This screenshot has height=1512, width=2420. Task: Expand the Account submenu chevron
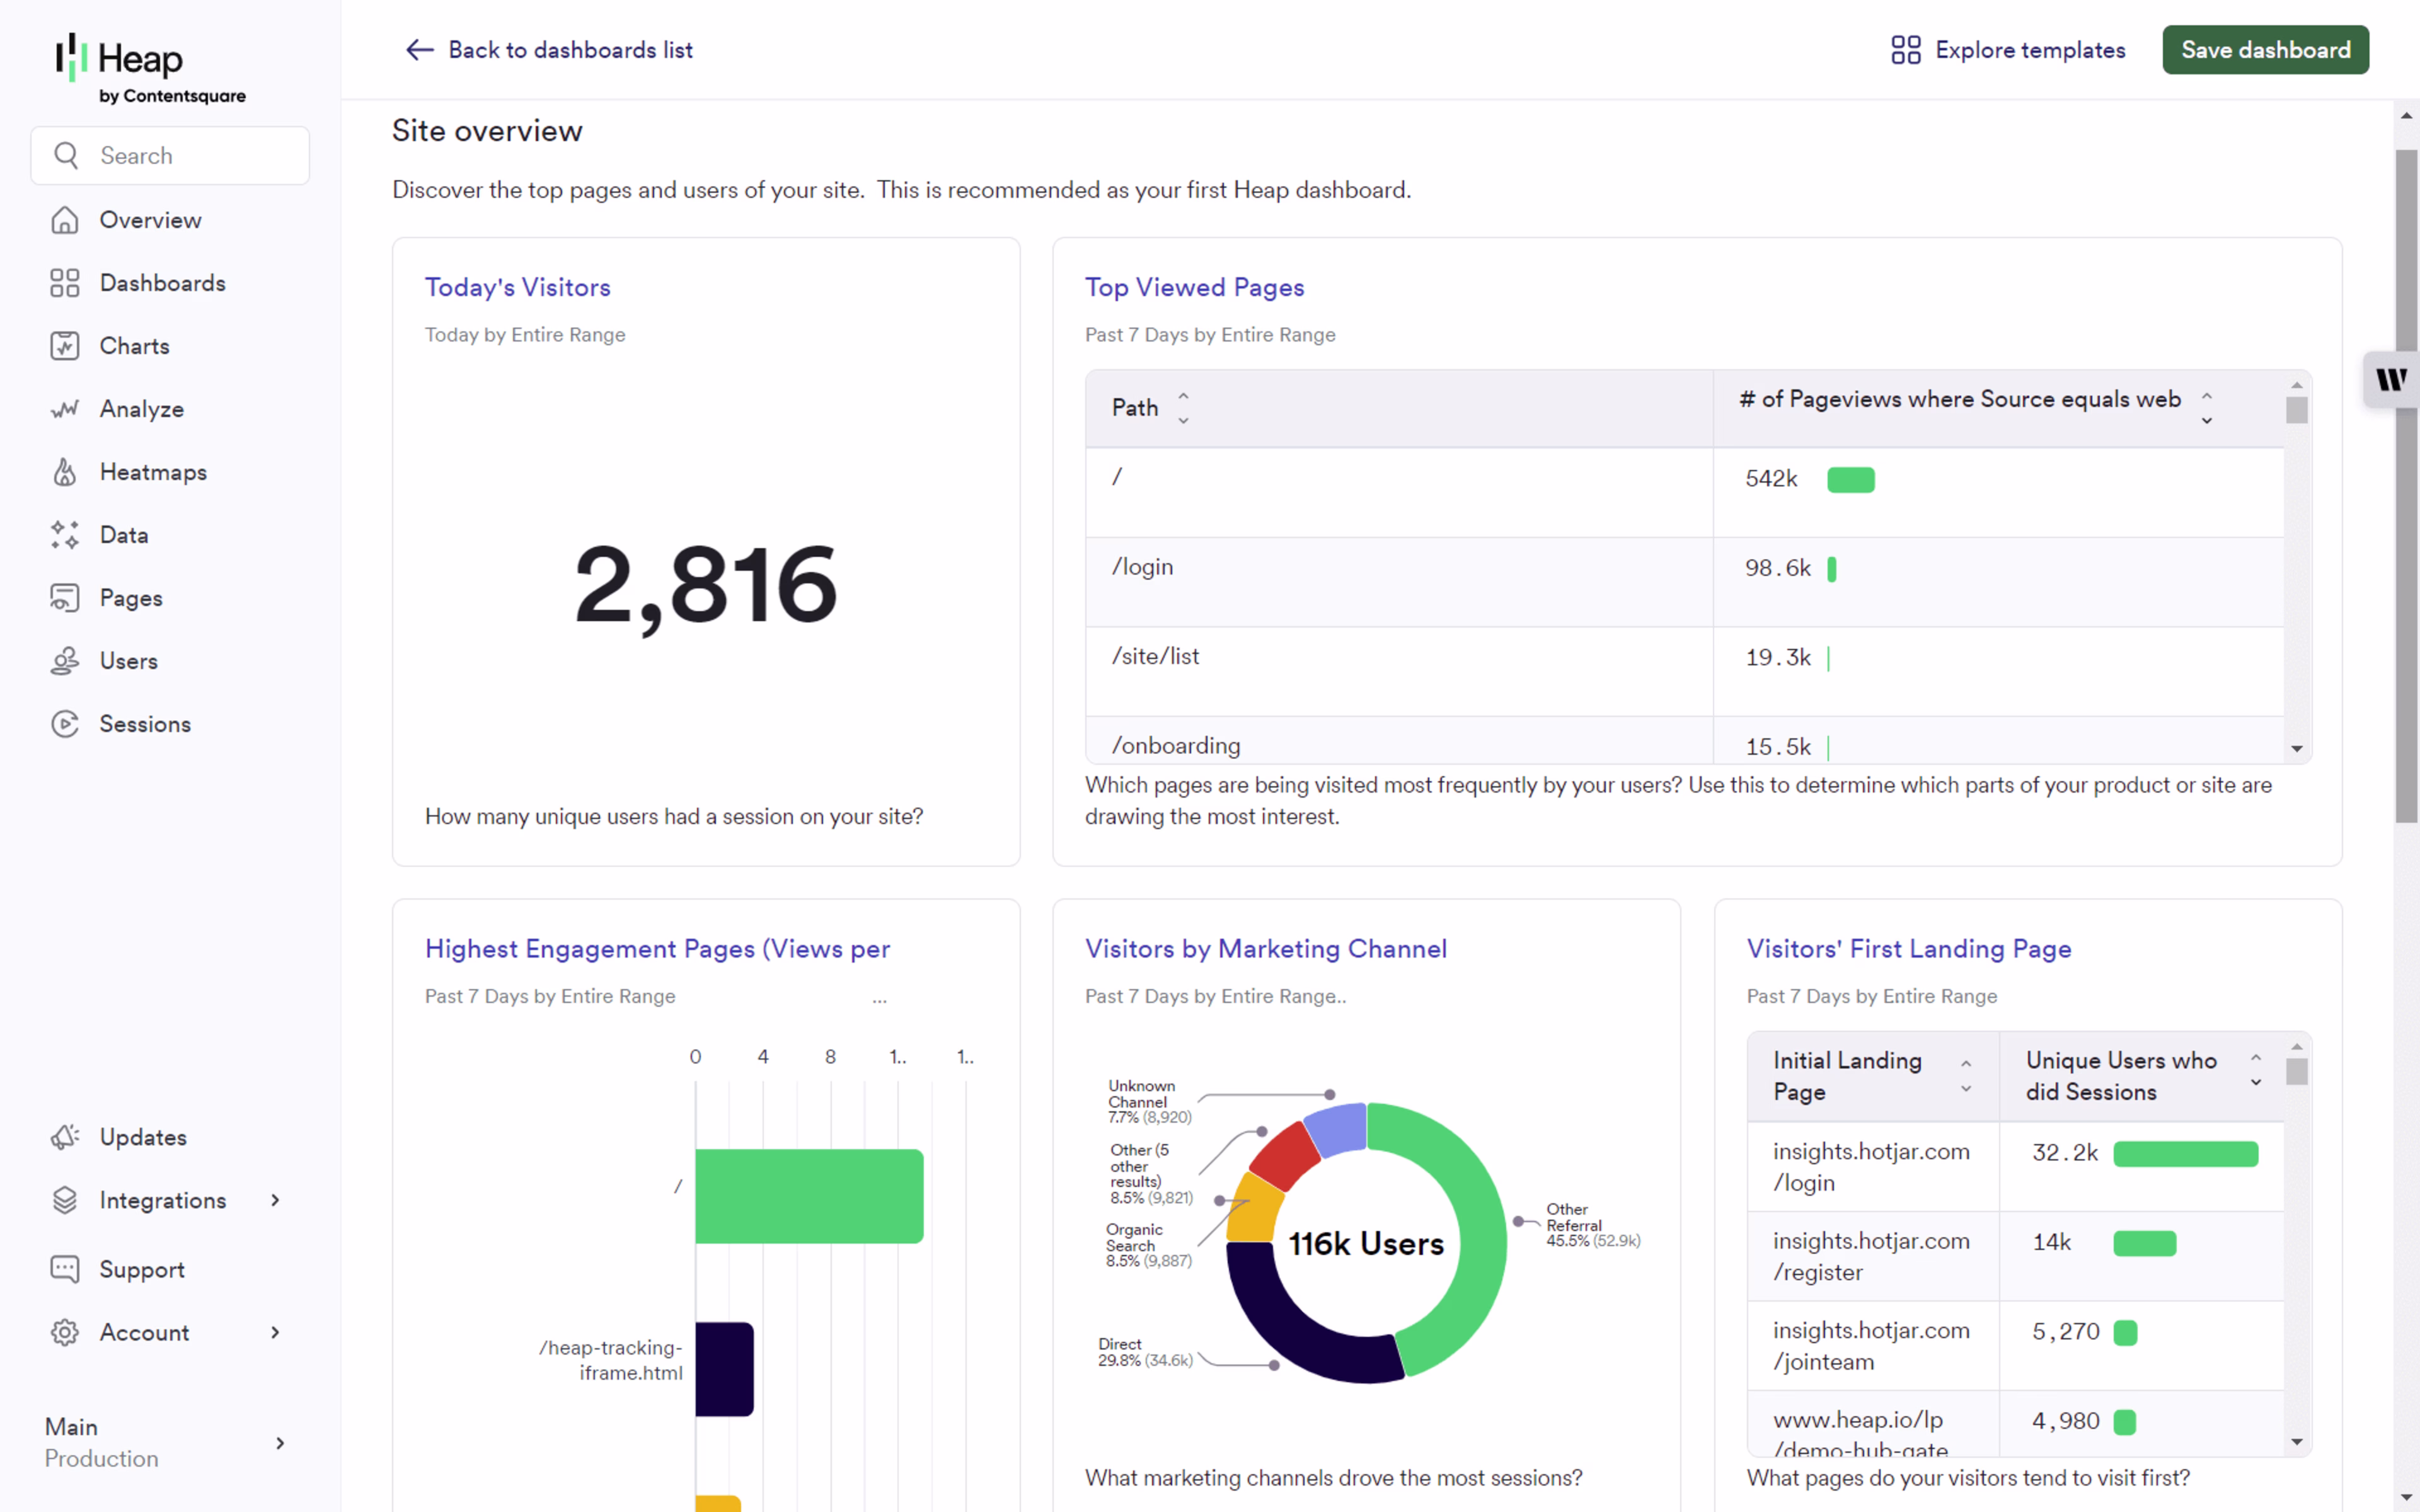tap(276, 1332)
